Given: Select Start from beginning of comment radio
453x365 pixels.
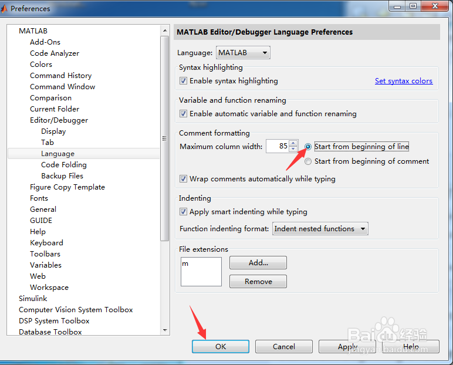Looking at the screenshot, I should pos(308,161).
